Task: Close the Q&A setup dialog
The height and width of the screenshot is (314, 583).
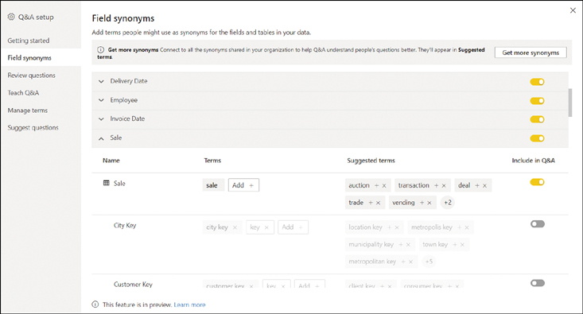Action: click(573, 10)
